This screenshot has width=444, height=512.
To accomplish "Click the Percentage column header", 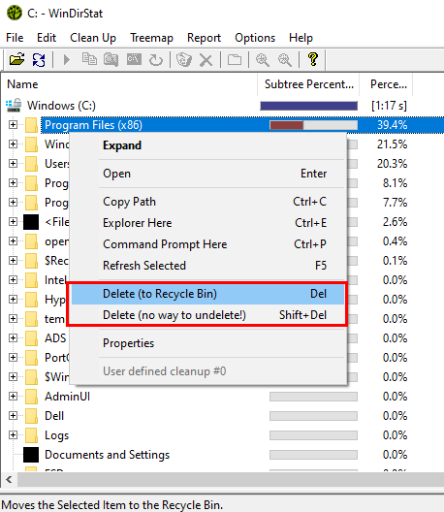I will click(x=386, y=84).
